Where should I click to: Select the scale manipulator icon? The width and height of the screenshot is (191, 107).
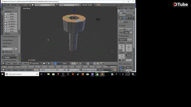click(x=60, y=64)
